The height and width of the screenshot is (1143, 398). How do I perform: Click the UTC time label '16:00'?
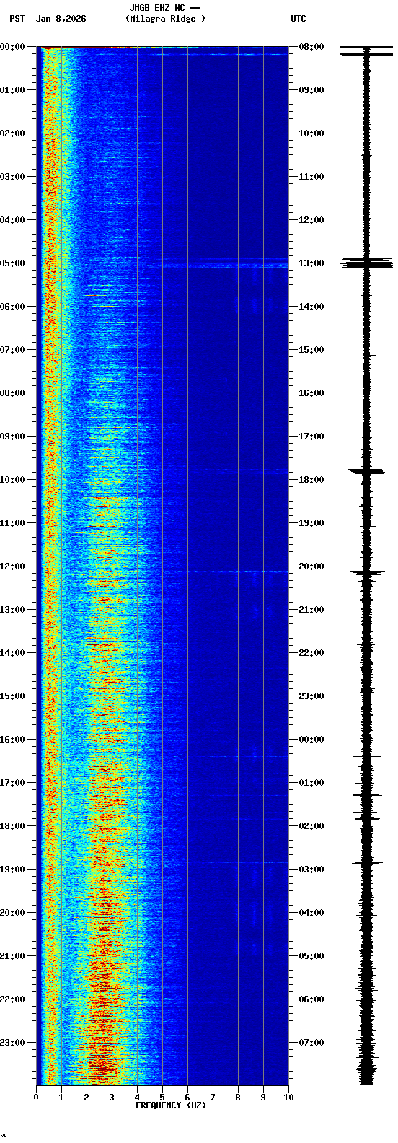coord(311,393)
